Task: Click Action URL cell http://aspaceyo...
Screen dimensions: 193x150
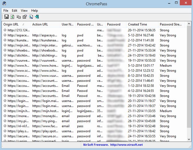Action: point(45,35)
